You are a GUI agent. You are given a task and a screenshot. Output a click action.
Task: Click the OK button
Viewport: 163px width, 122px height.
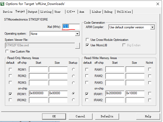click(54, 116)
